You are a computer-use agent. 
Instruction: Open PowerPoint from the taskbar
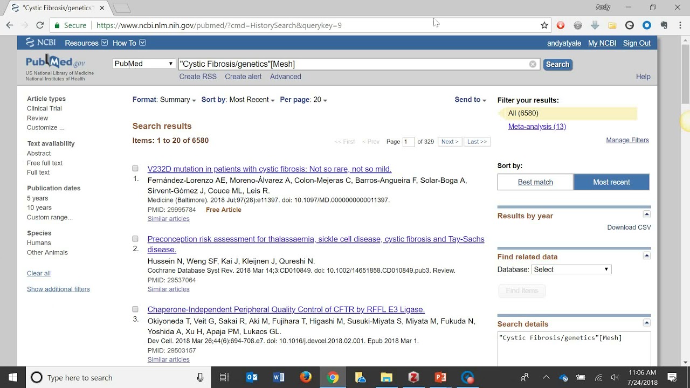click(440, 378)
